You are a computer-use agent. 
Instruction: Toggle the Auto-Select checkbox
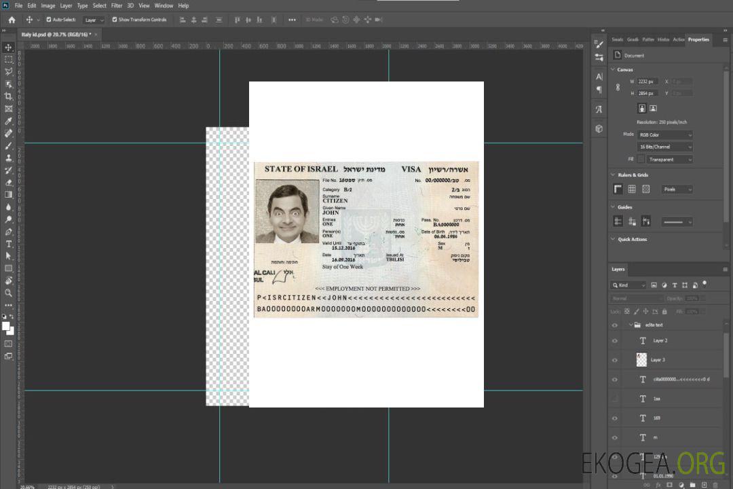click(x=49, y=20)
